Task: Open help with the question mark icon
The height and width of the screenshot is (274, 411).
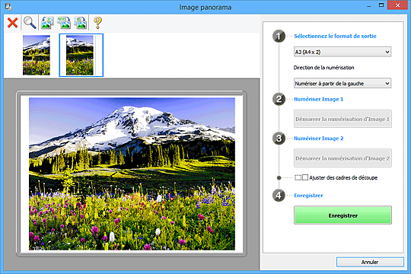Action: click(x=97, y=23)
